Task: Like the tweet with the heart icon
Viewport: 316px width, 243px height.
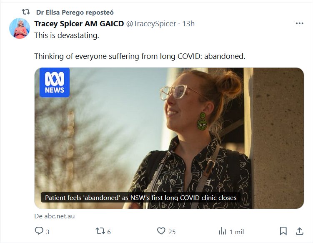Action: click(161, 231)
